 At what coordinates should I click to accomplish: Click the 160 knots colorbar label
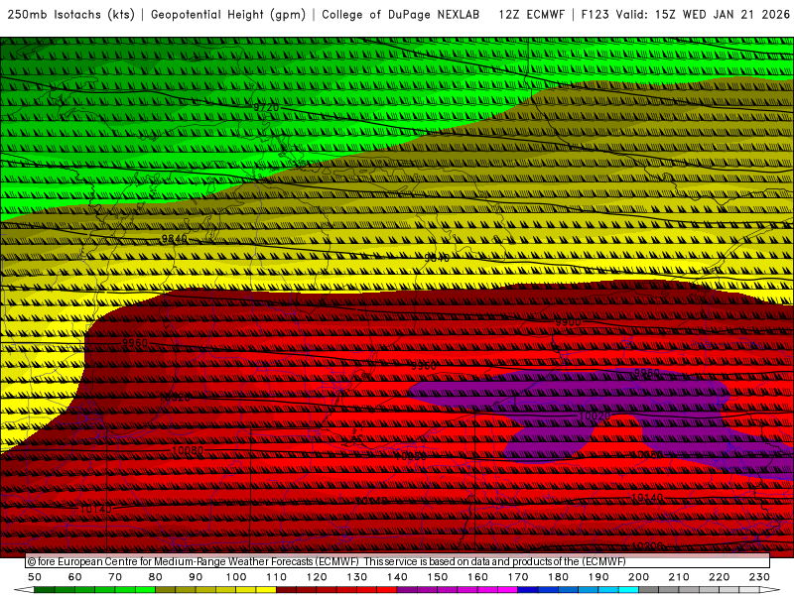(x=477, y=577)
